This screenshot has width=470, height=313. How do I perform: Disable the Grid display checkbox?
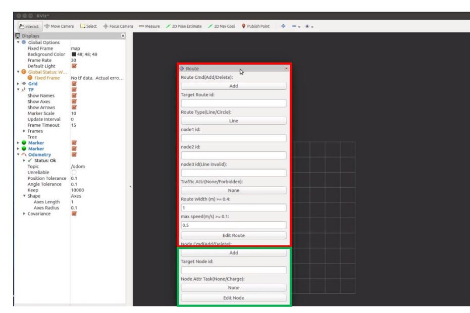74,84
